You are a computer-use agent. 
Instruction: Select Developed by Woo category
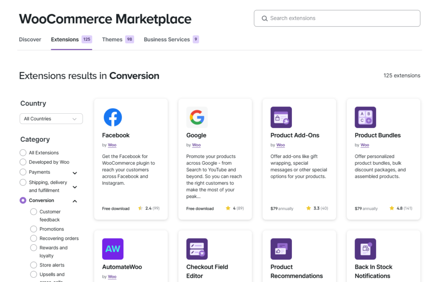23,162
